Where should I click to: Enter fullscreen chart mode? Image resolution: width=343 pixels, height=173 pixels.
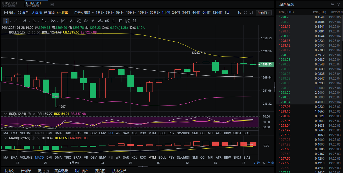[x=245, y=12]
